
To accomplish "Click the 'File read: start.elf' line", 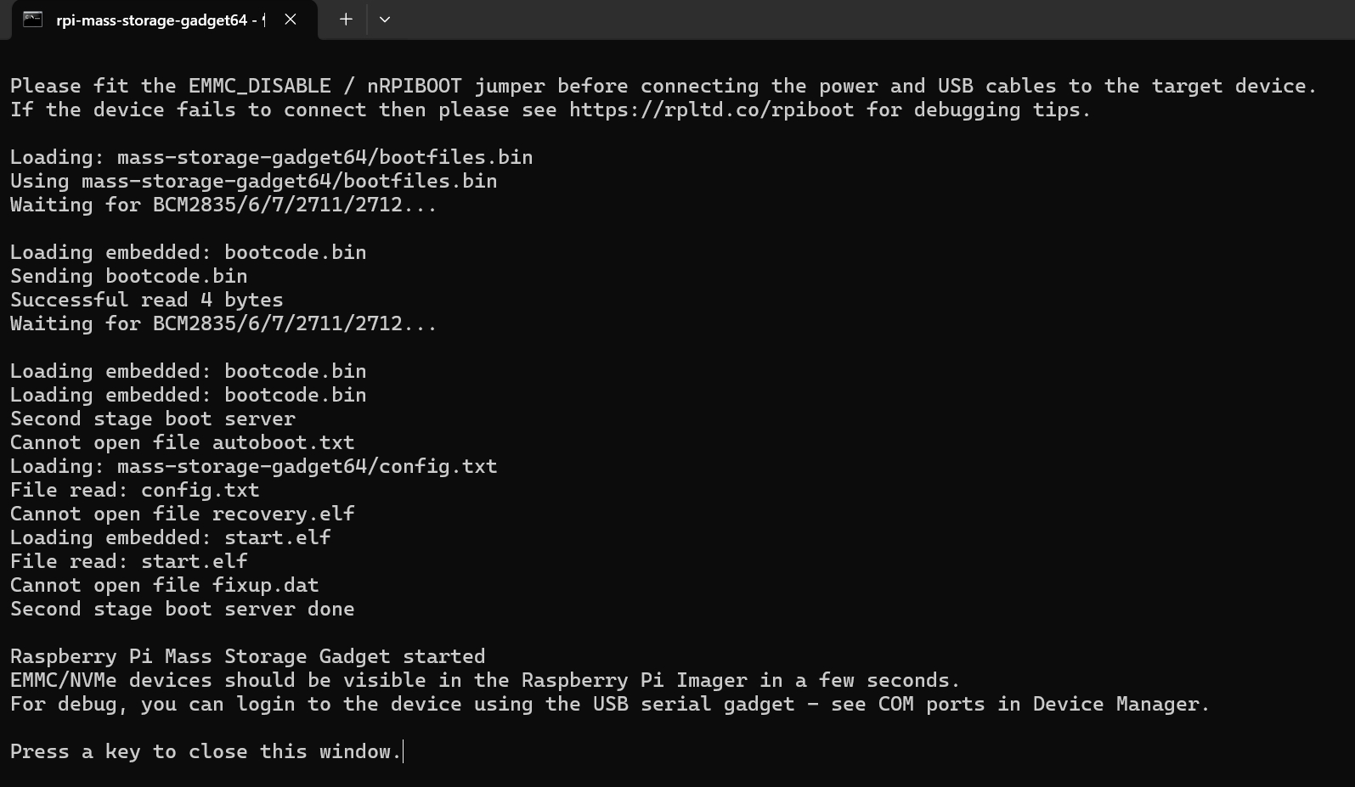I will (128, 562).
